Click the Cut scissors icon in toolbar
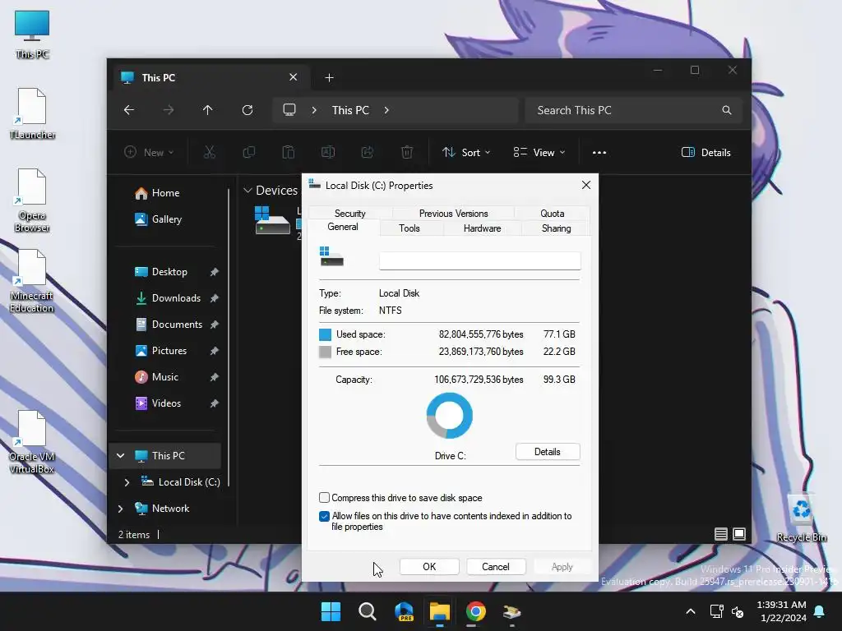The width and height of the screenshot is (842, 631). pos(210,152)
